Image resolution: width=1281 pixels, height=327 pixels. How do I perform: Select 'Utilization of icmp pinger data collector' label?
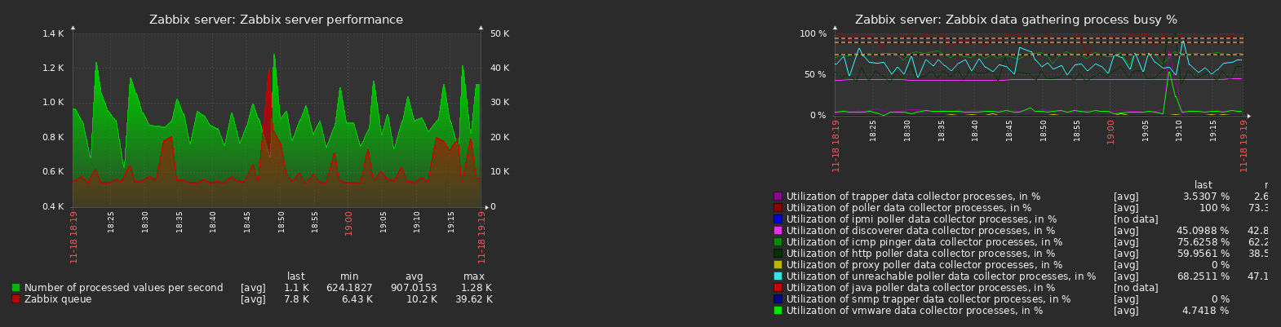924,242
